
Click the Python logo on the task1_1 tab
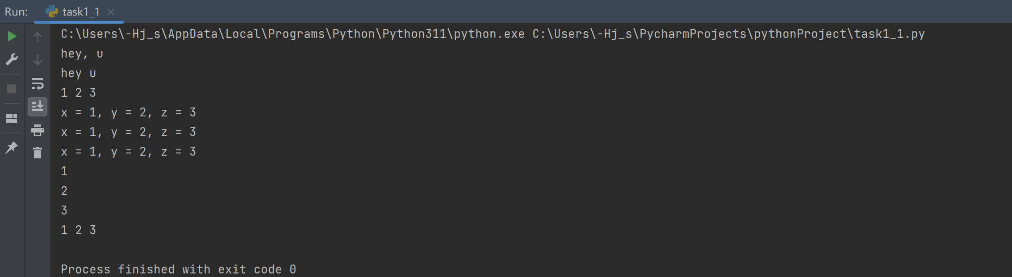tap(52, 12)
